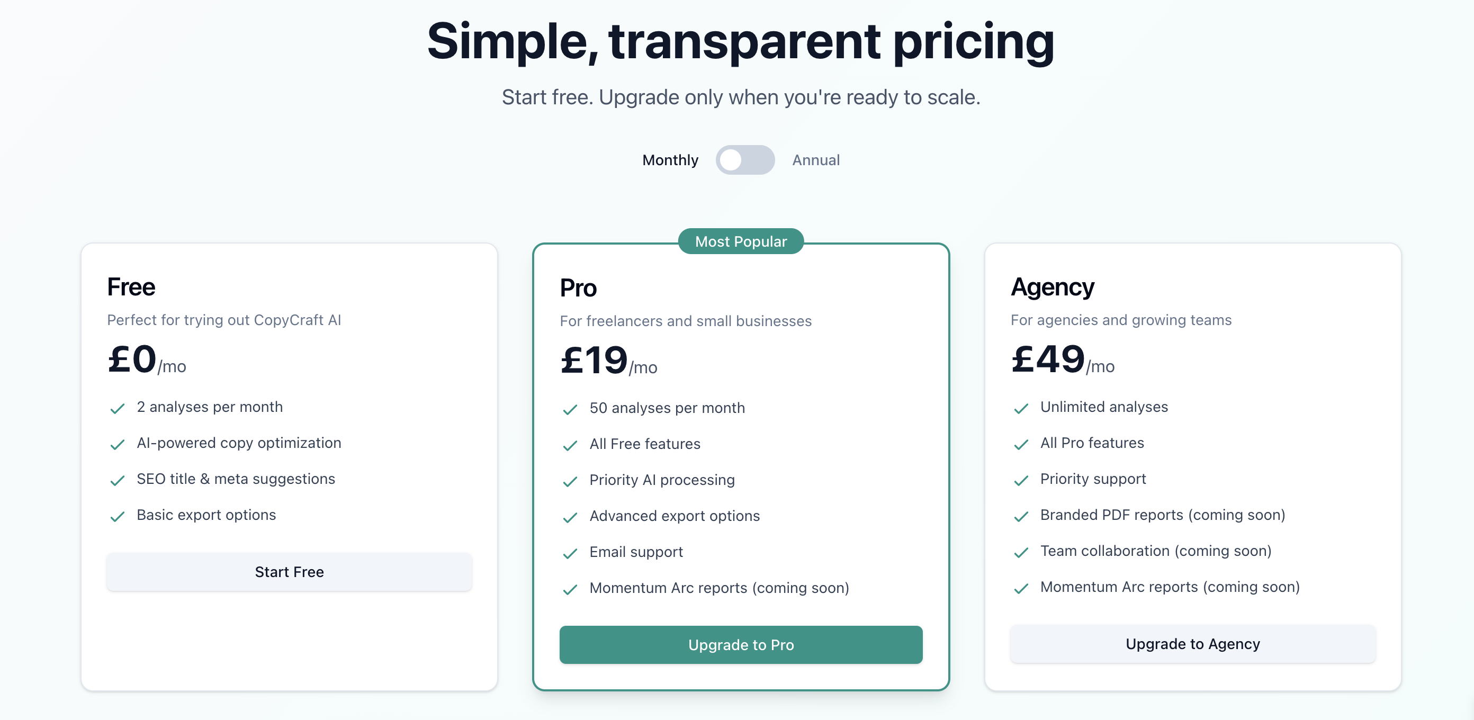The width and height of the screenshot is (1474, 720).
Task: Click the checkmark next to '50 analyses per month'
Action: (570, 409)
